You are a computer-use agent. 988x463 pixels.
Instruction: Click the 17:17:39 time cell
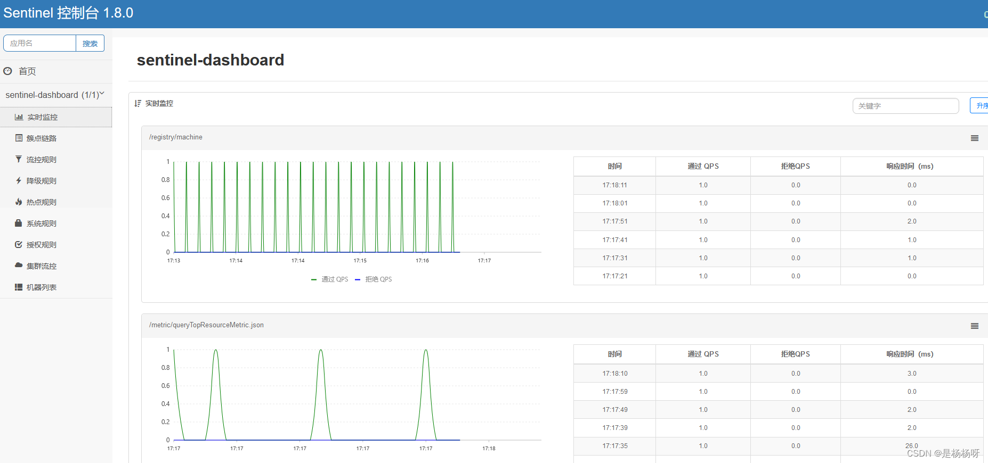coord(615,428)
